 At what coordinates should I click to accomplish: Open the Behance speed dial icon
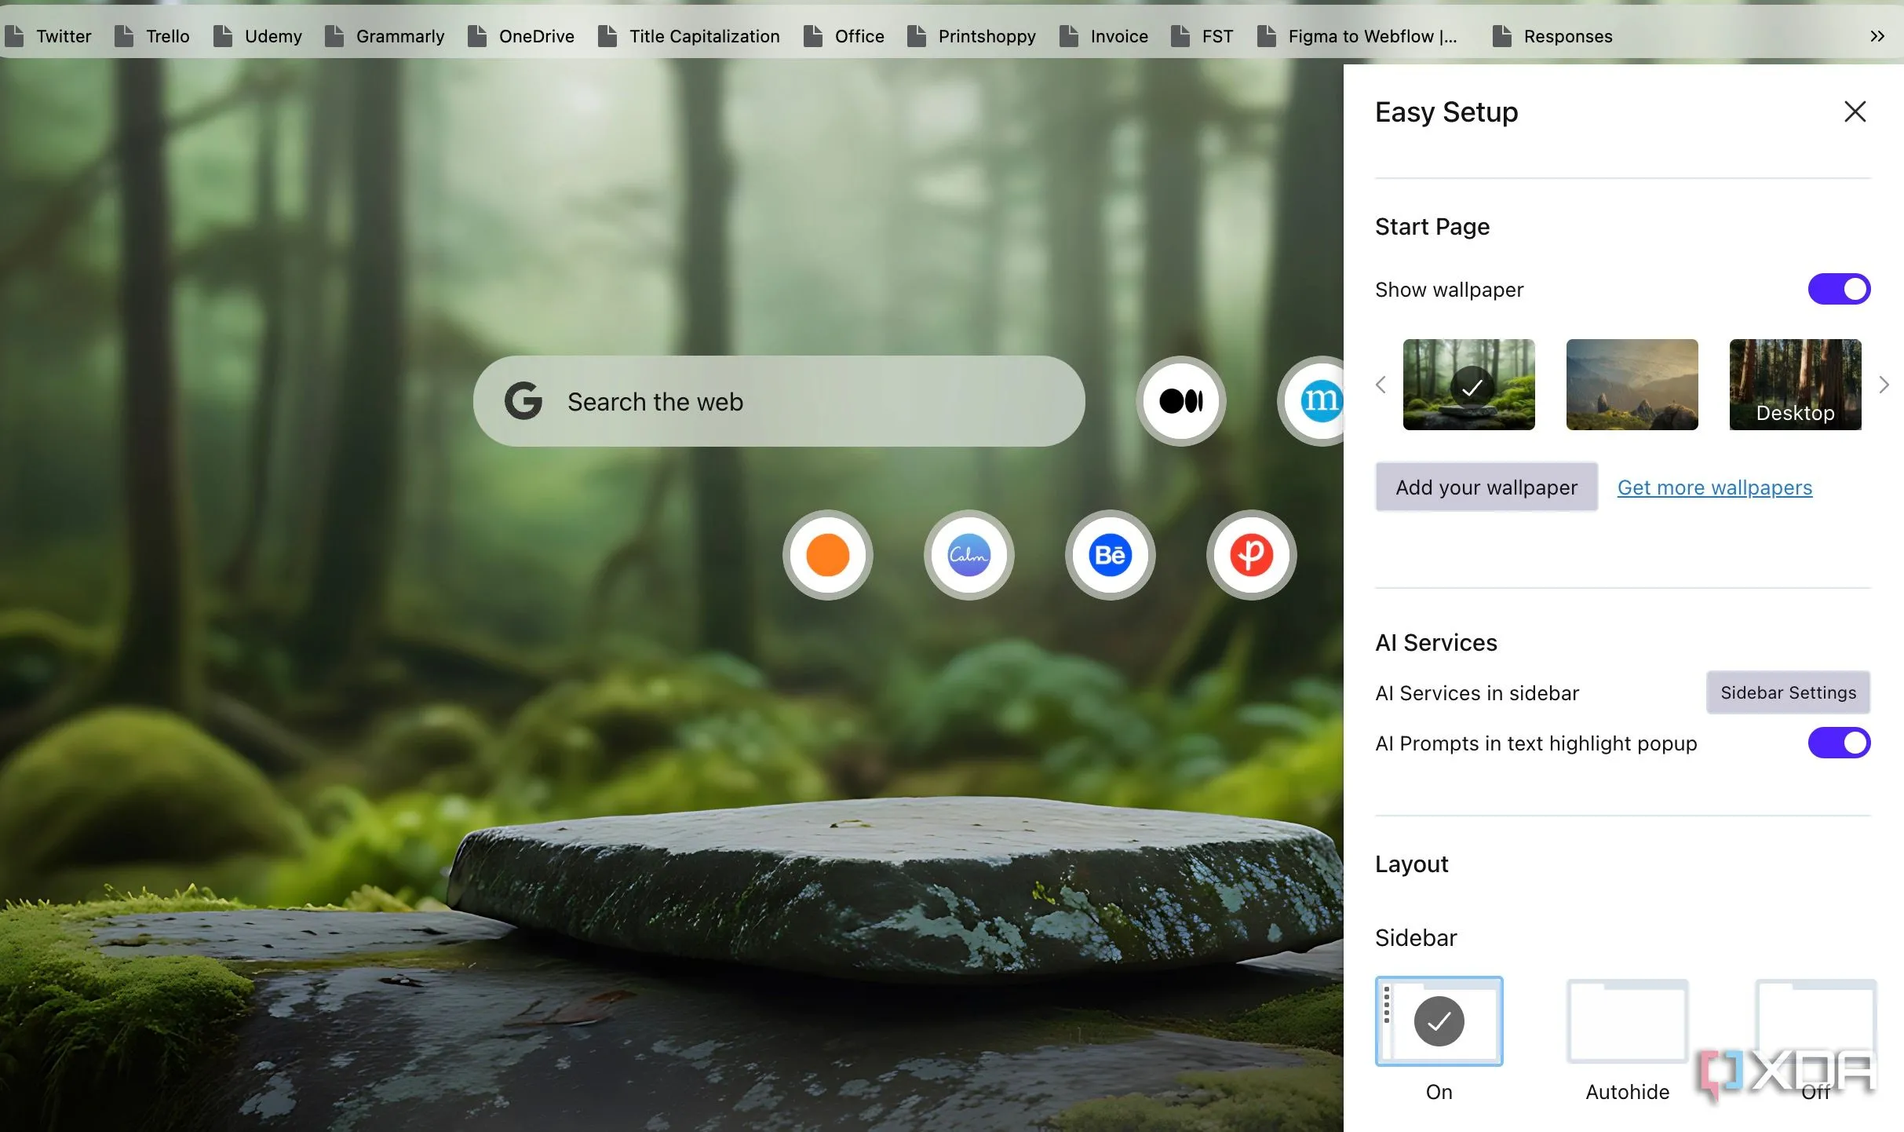(1110, 555)
